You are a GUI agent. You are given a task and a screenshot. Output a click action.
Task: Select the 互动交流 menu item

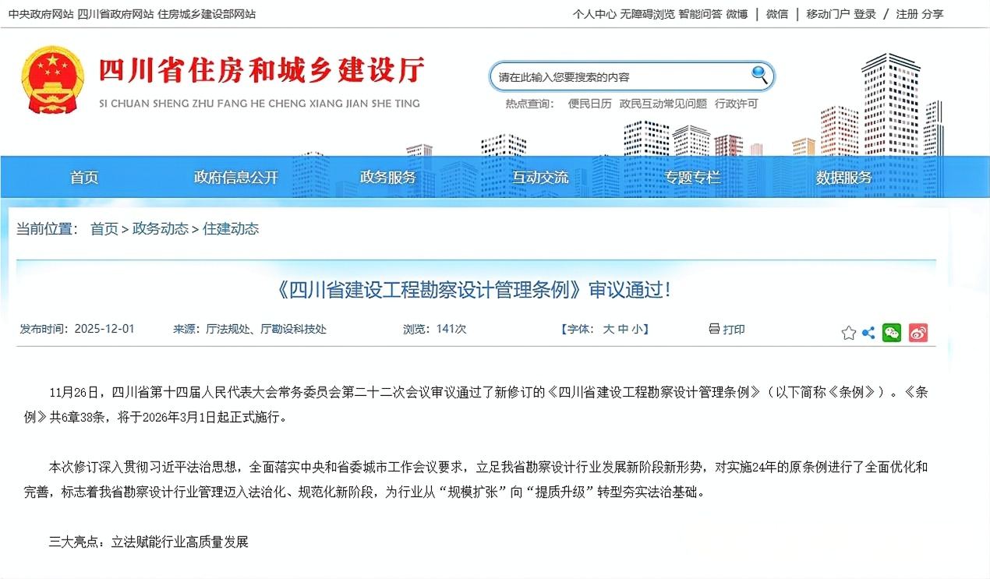coord(539,177)
